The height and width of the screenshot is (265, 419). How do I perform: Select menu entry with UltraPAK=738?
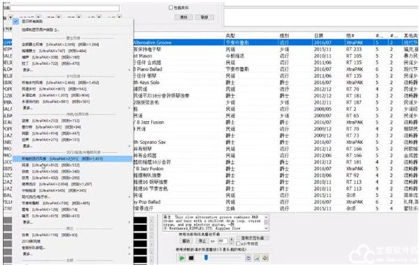(73, 203)
